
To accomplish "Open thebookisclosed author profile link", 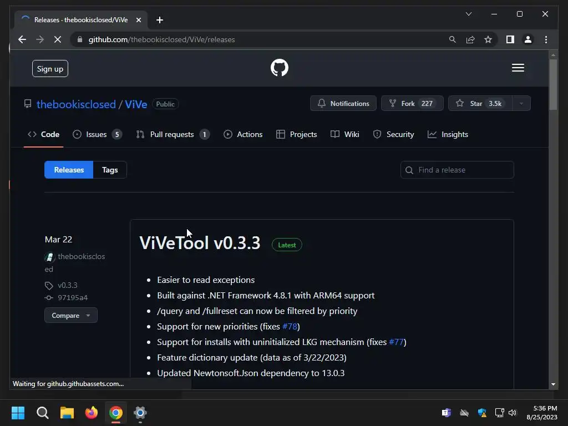I will pos(75,262).
